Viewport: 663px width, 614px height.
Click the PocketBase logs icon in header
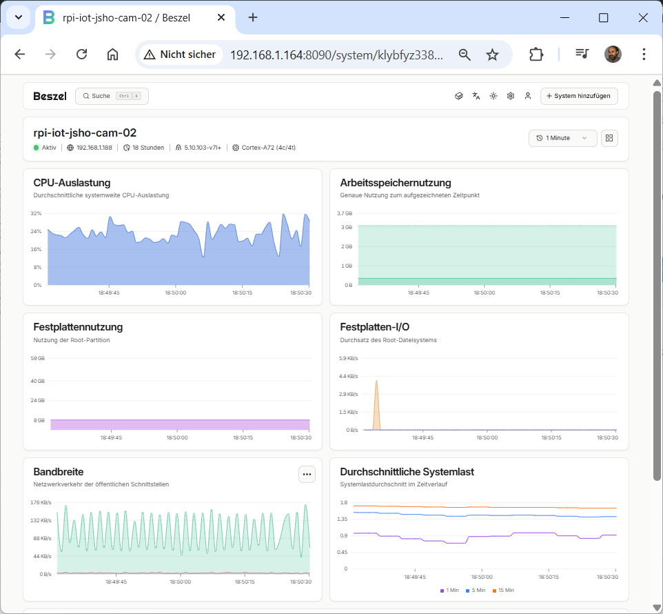coord(459,97)
